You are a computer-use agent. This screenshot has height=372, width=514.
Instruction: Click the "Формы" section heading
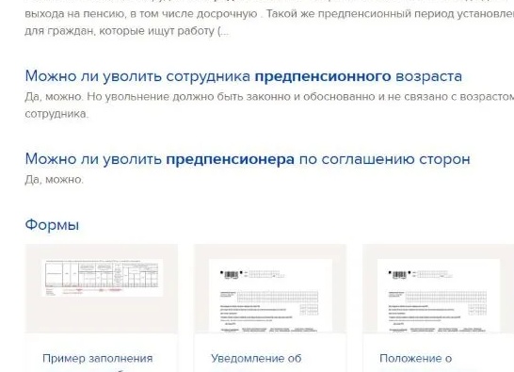click(x=52, y=225)
